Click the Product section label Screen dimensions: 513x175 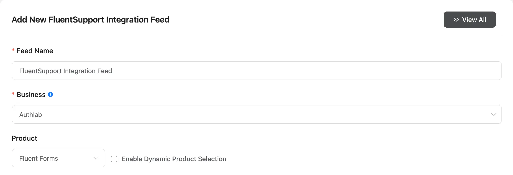coord(24,138)
